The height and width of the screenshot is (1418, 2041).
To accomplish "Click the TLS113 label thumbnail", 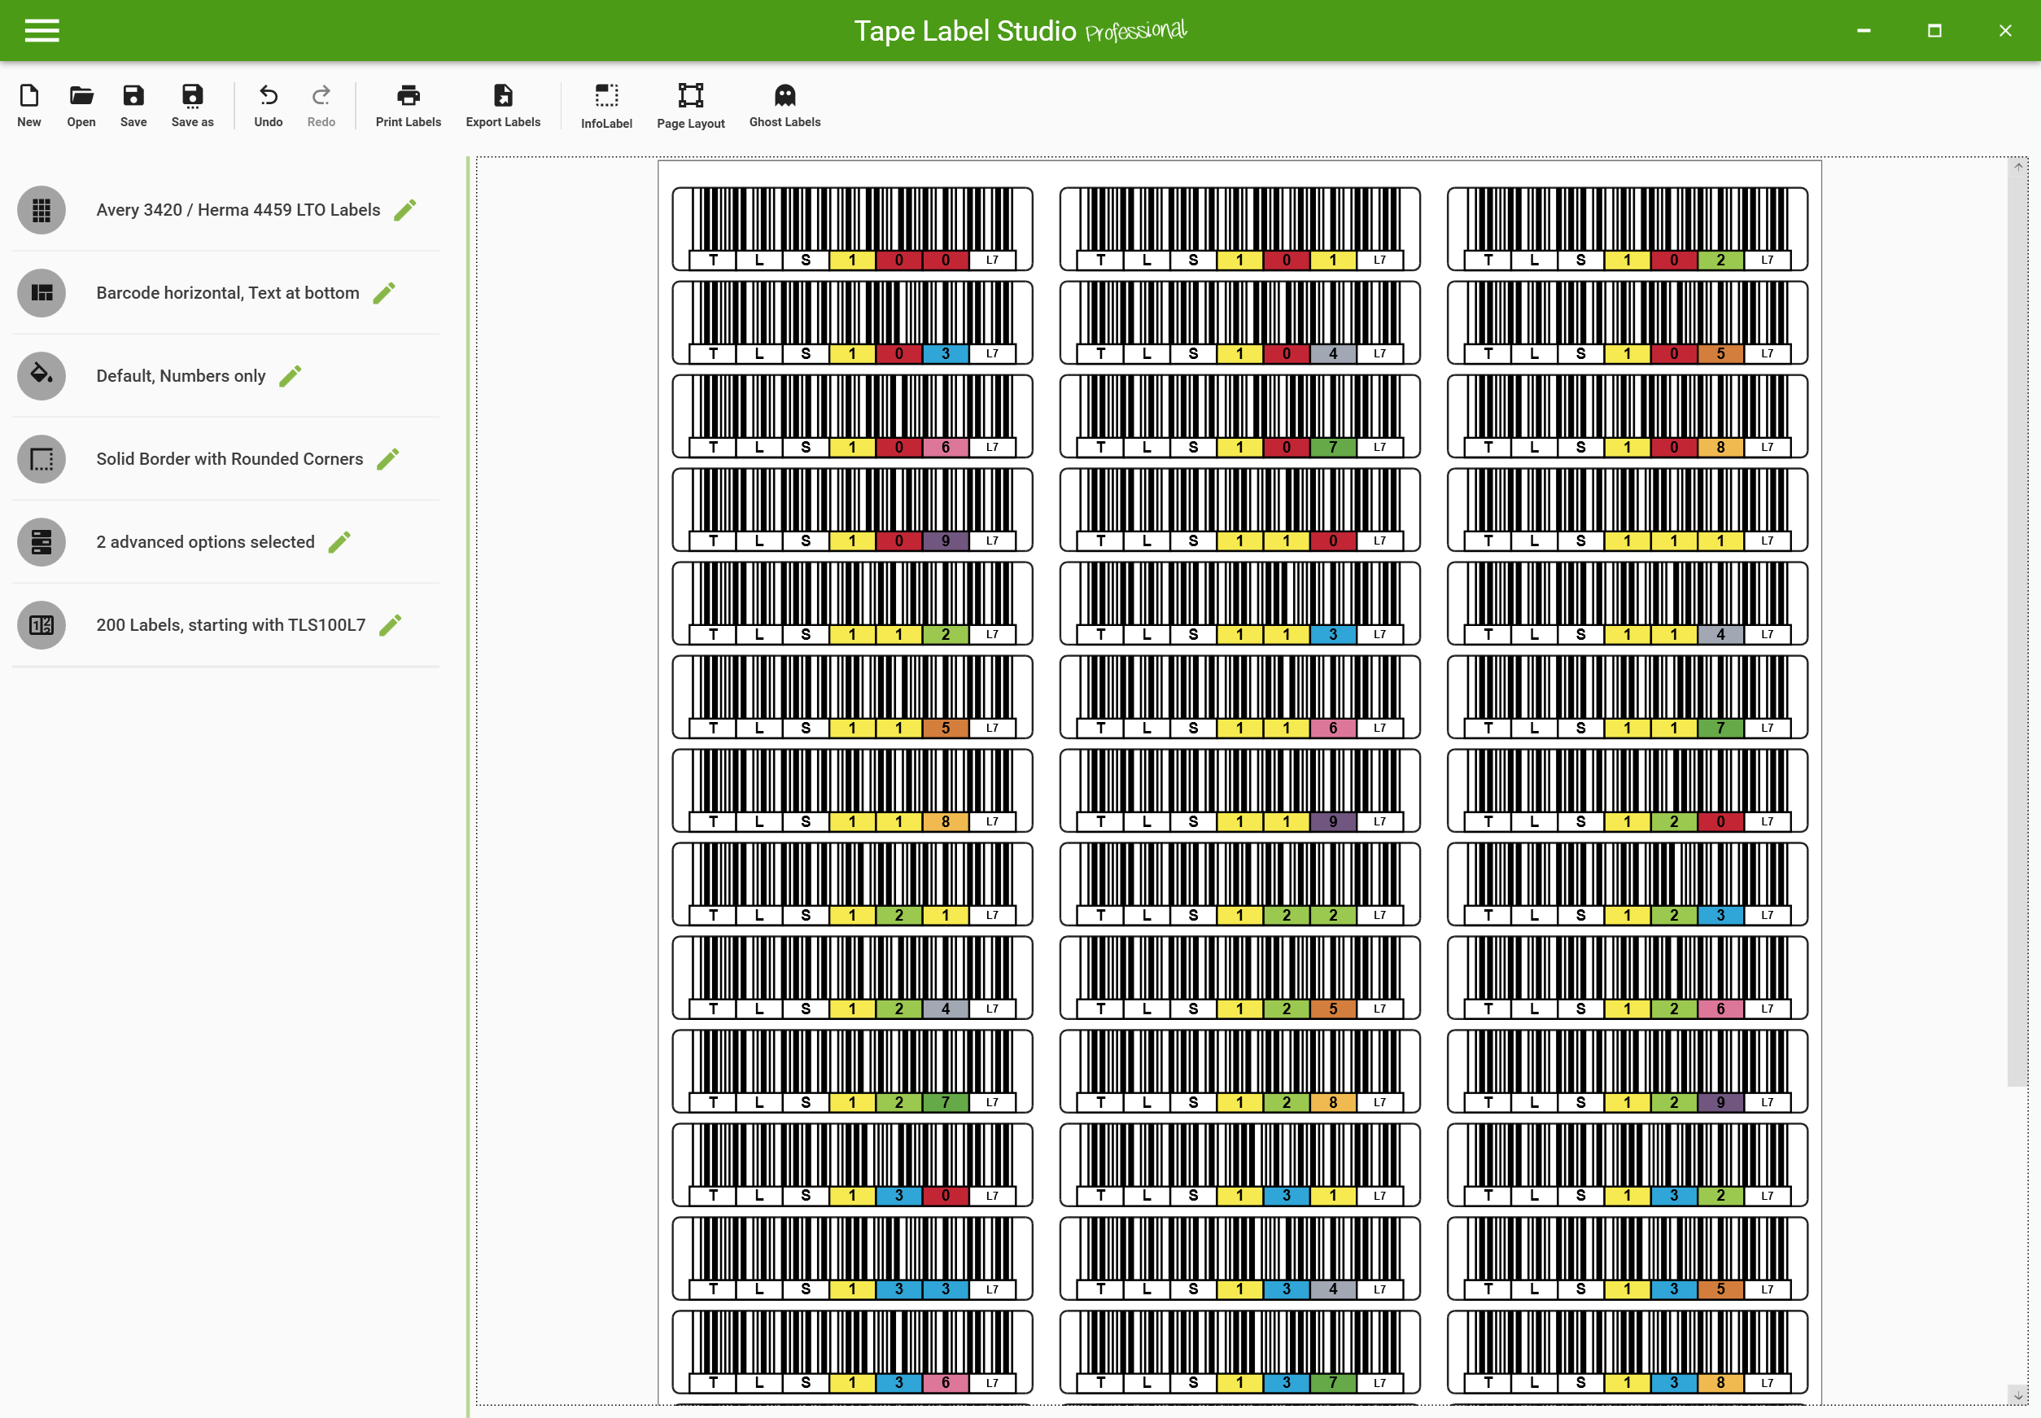I will tap(1240, 603).
